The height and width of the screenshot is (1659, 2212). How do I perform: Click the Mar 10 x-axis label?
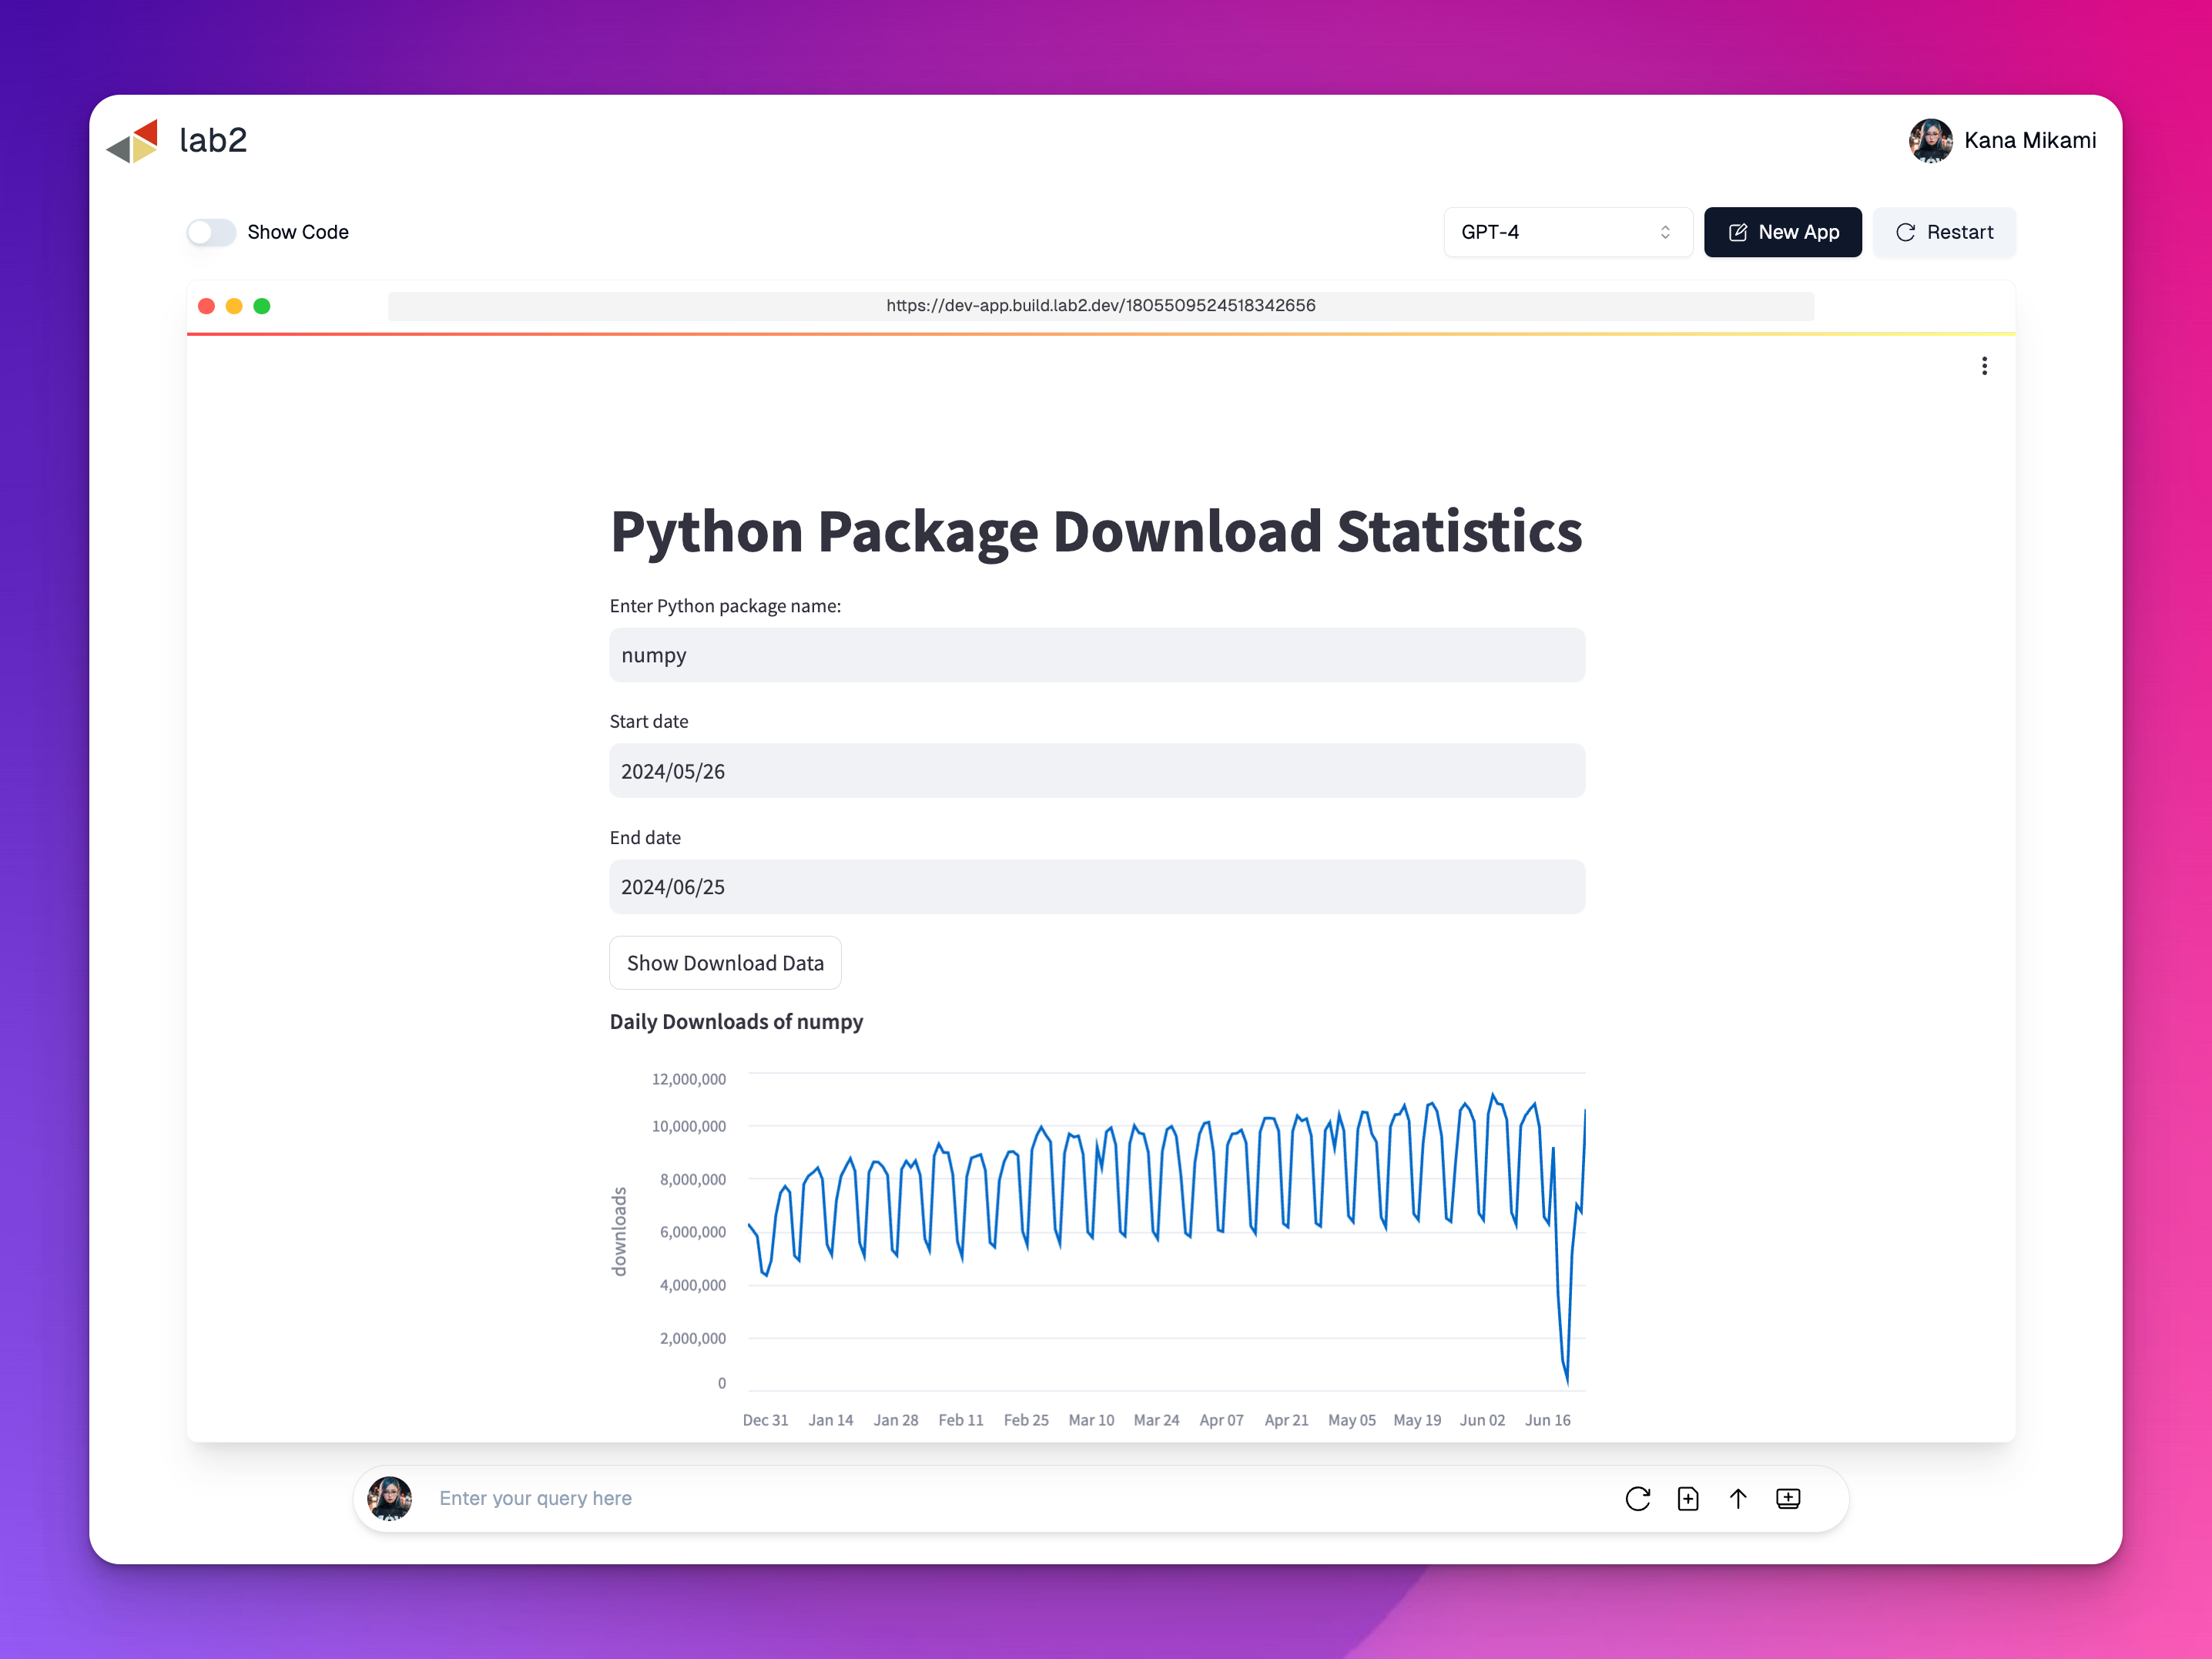point(1091,1420)
